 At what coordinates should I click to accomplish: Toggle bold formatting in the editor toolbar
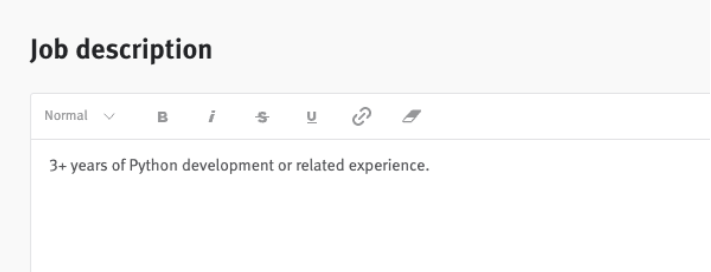click(x=162, y=117)
